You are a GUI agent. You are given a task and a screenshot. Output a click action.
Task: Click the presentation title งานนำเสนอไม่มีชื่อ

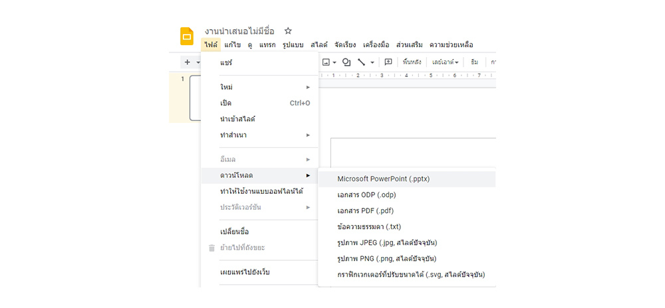239,31
